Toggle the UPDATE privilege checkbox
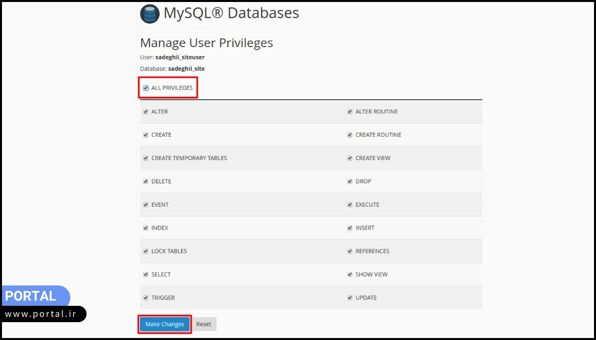 coord(350,298)
